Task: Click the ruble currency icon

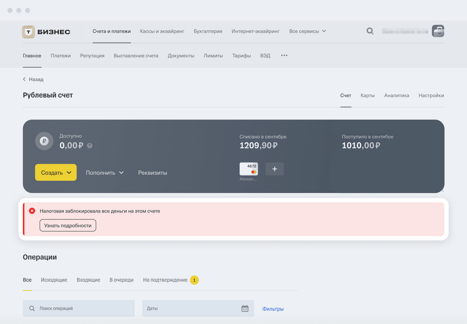Action: click(44, 141)
